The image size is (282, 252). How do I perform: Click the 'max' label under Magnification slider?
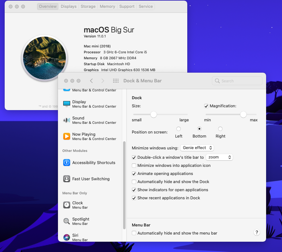click(x=254, y=120)
